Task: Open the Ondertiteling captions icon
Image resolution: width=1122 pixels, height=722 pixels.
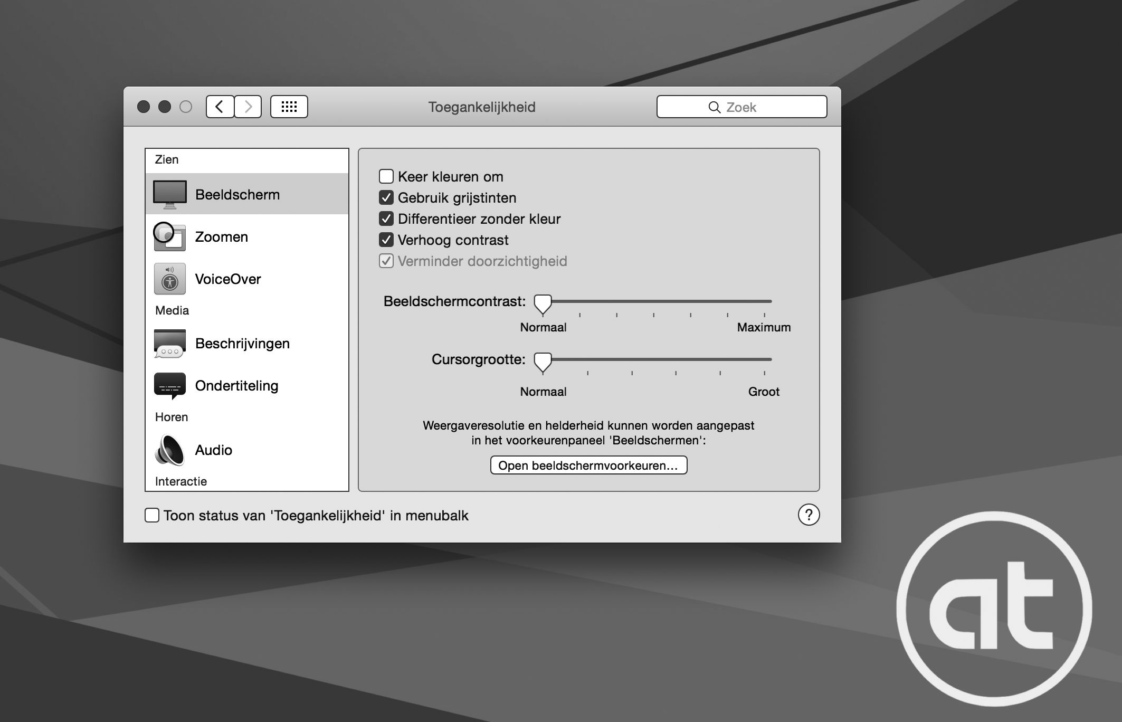Action: (x=169, y=386)
